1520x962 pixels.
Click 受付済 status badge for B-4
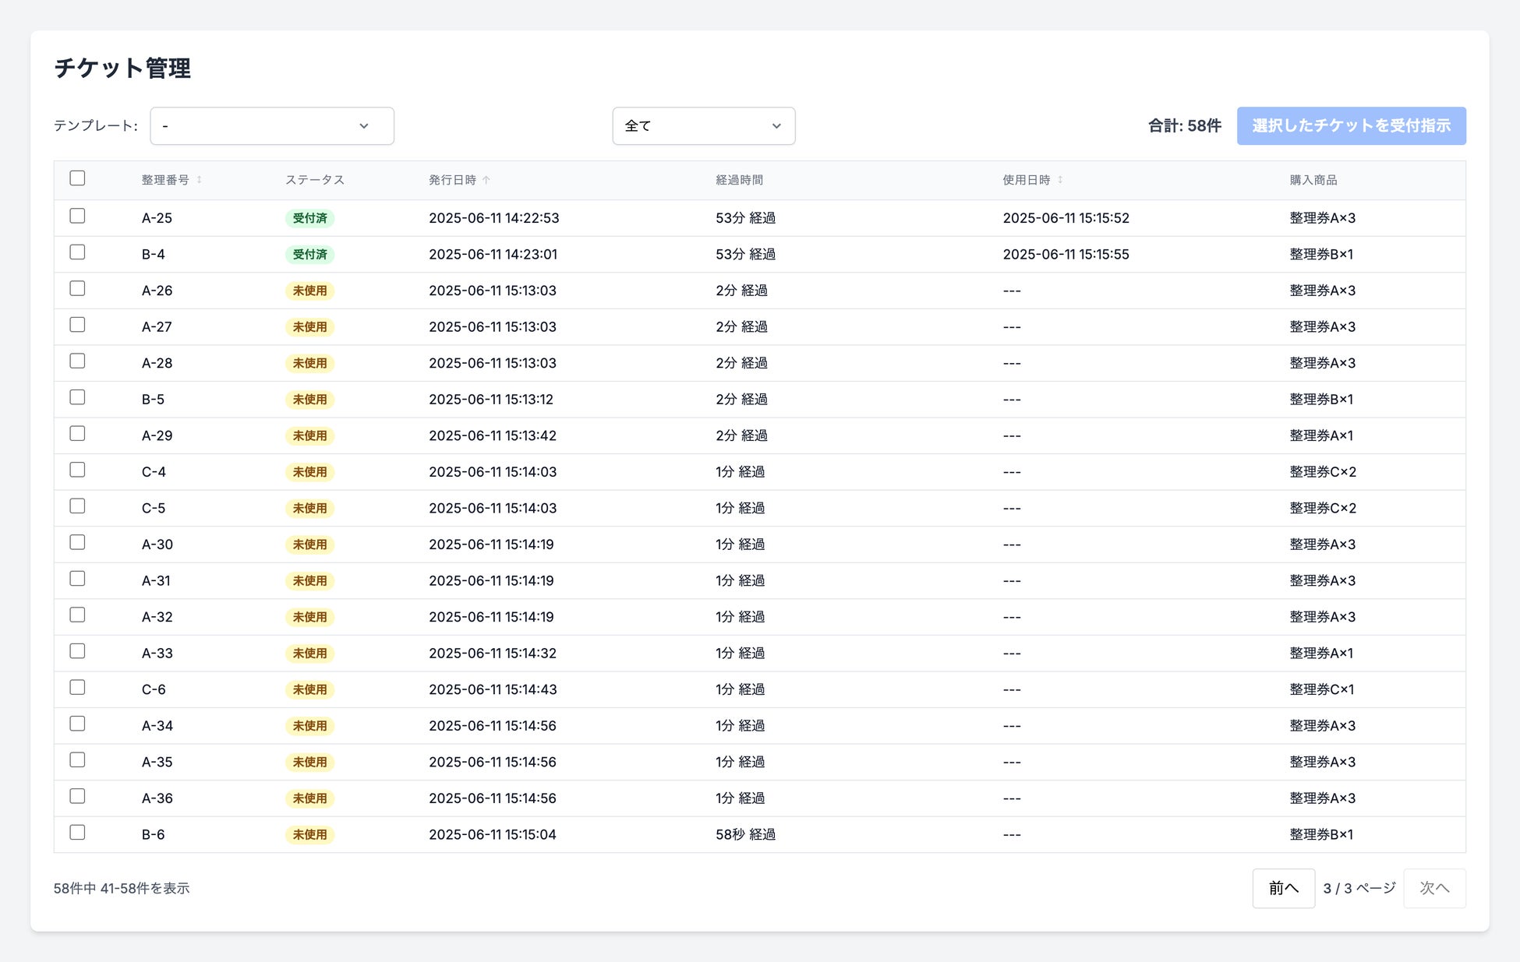pyautogui.click(x=309, y=255)
